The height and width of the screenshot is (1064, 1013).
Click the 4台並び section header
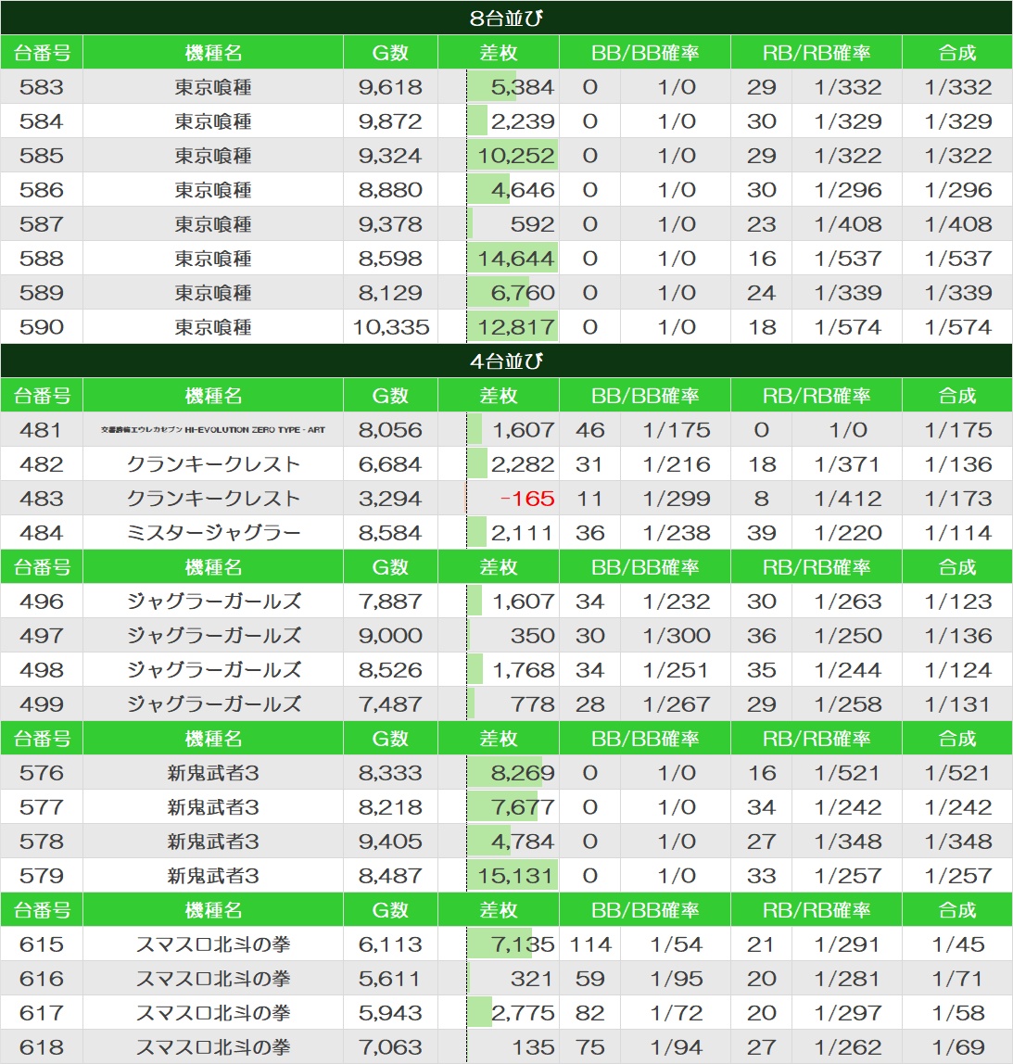click(506, 361)
